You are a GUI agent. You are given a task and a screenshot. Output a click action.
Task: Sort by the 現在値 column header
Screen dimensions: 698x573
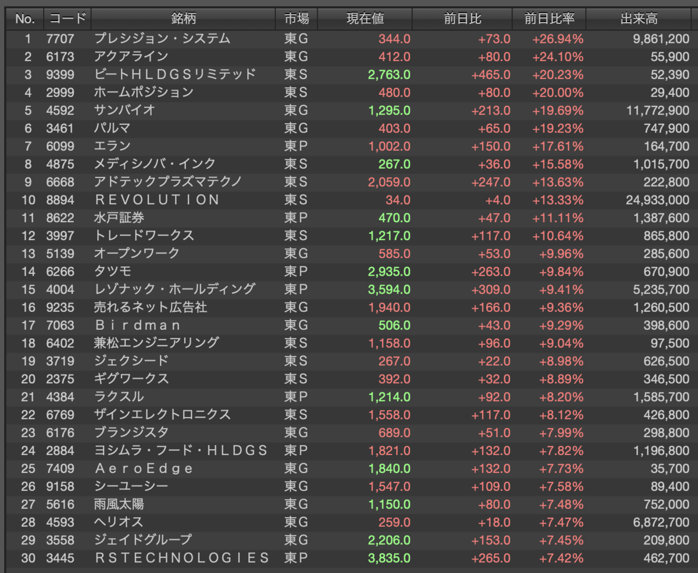(365, 19)
